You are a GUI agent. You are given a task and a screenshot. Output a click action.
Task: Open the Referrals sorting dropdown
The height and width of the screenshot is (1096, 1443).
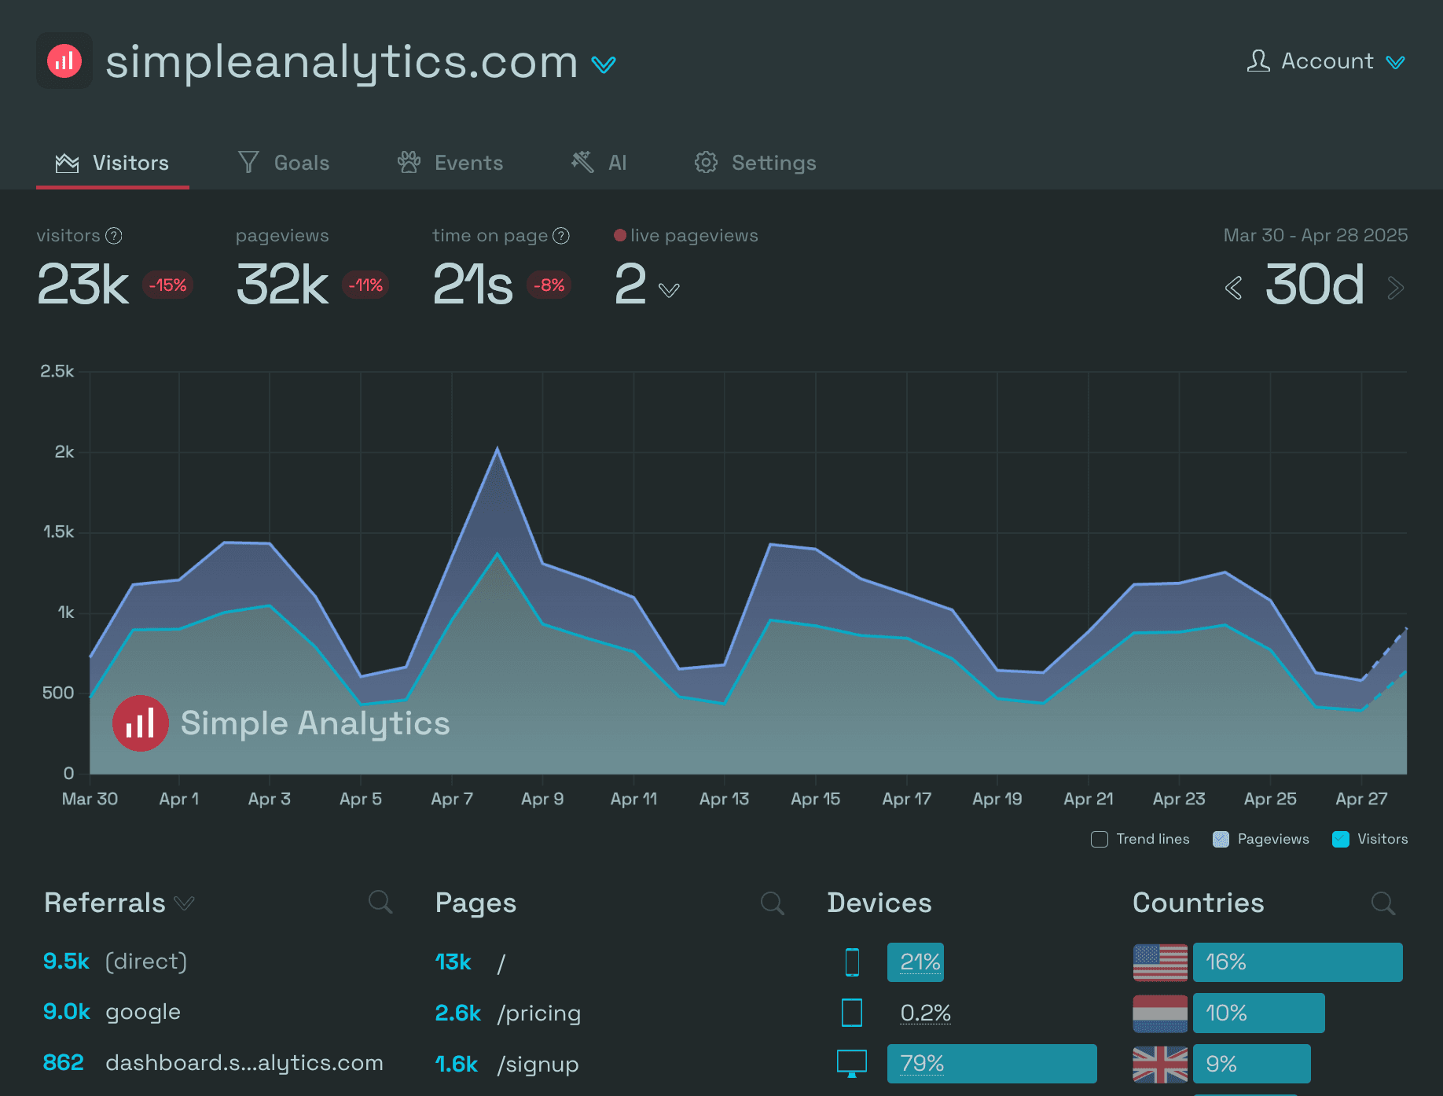click(185, 903)
